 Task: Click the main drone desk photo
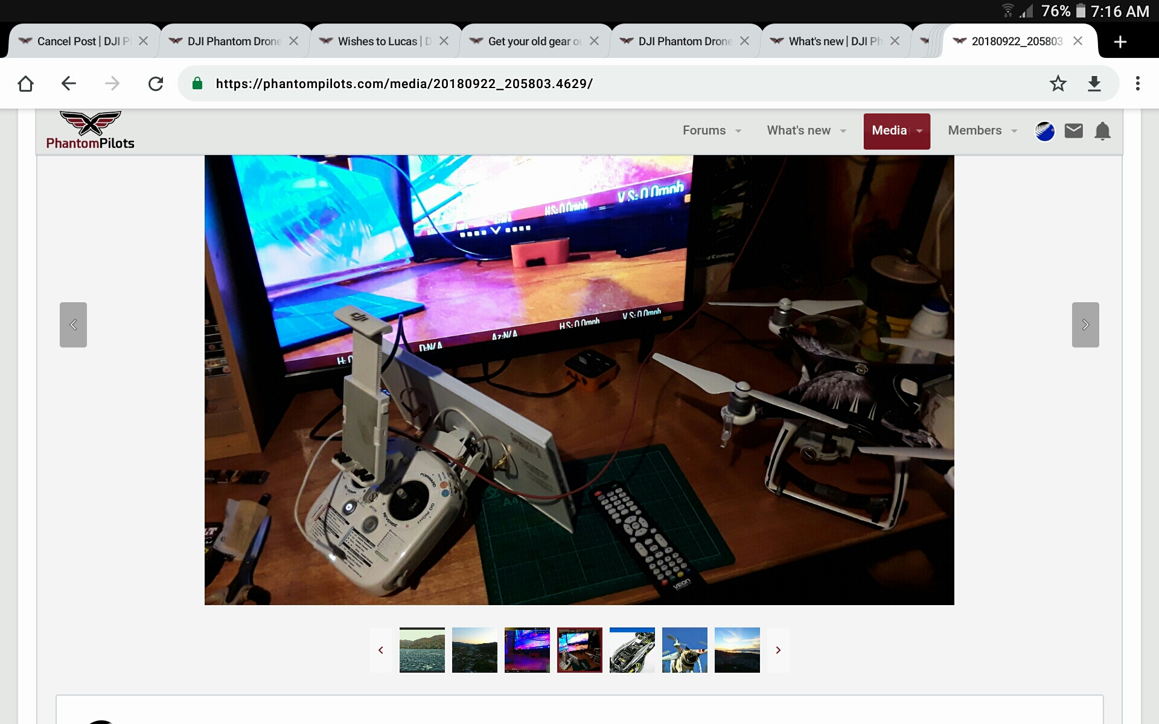click(x=579, y=380)
